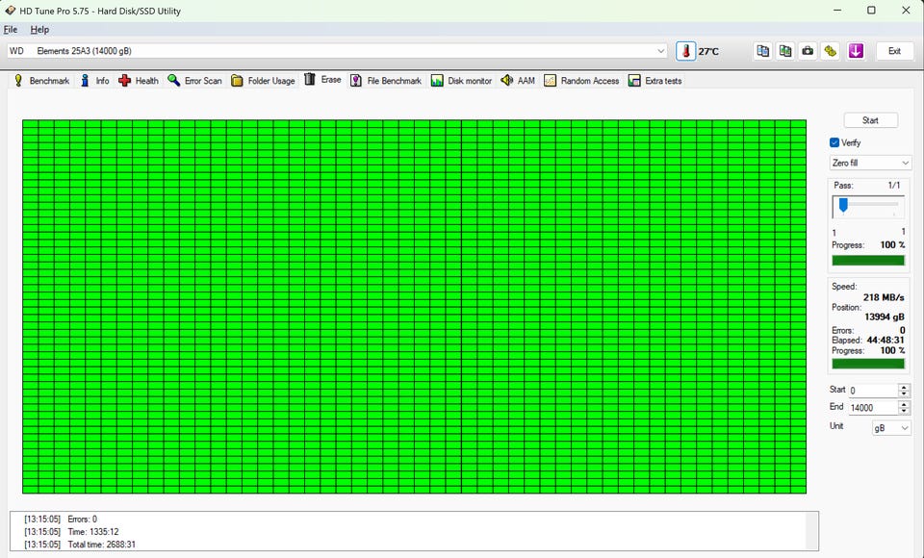Click the Pass progress bar
Image resolution: width=924 pixels, height=558 pixels.
coord(868,260)
